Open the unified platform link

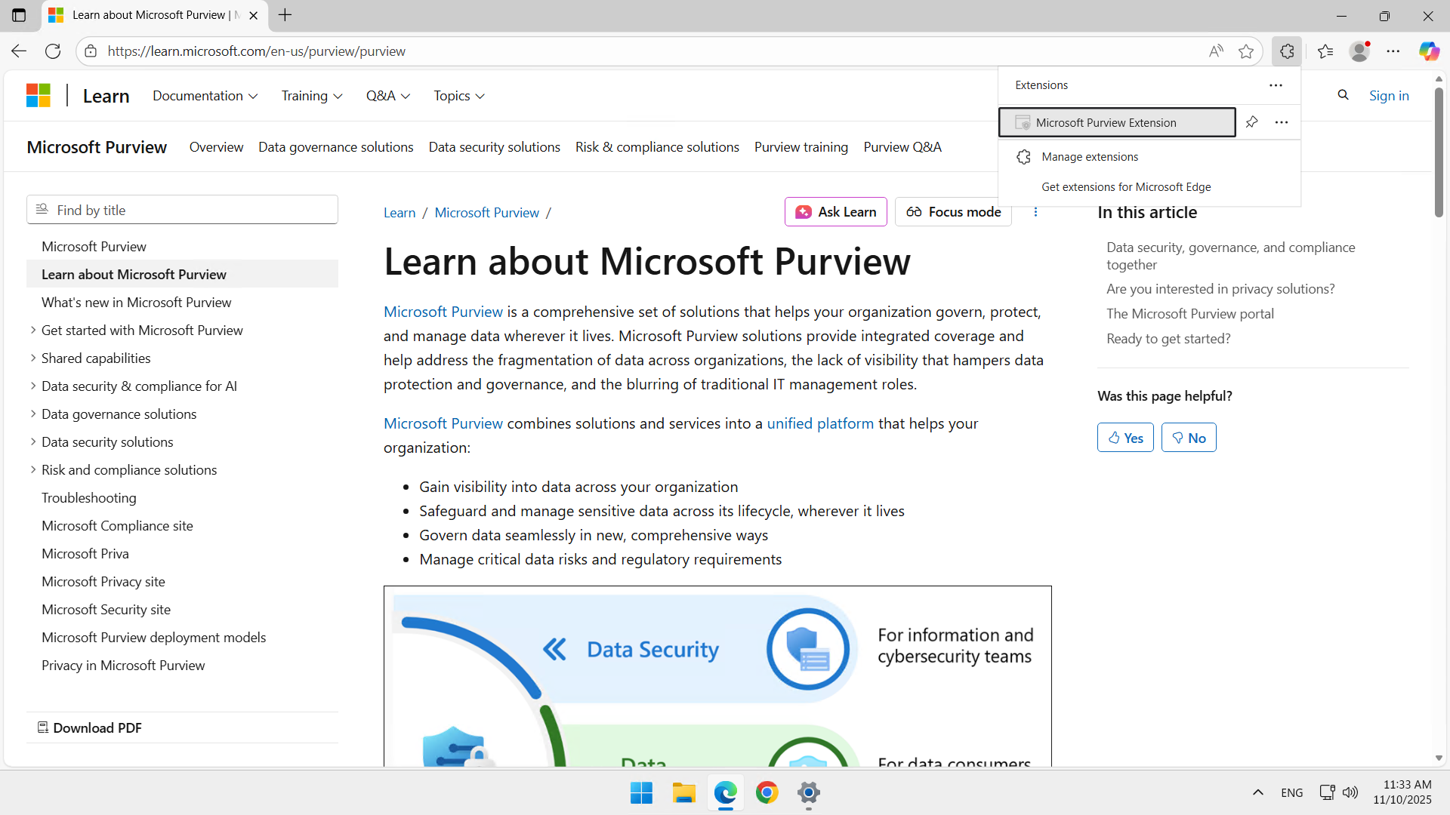(820, 423)
